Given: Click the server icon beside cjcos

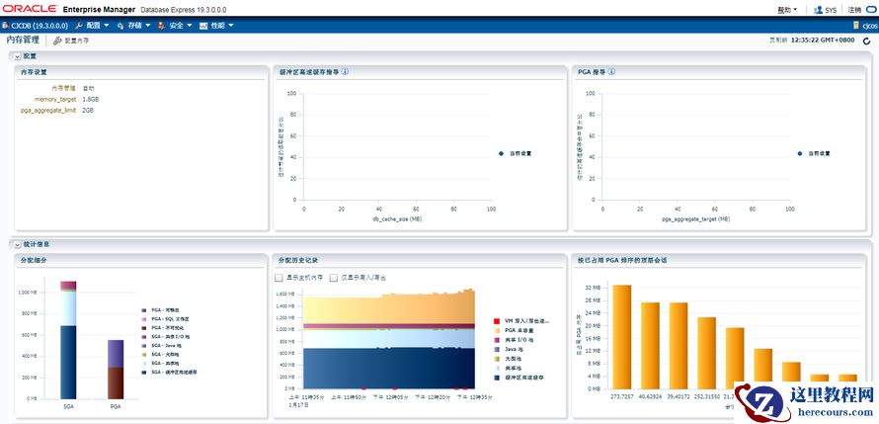Looking at the screenshot, I should (x=856, y=26).
